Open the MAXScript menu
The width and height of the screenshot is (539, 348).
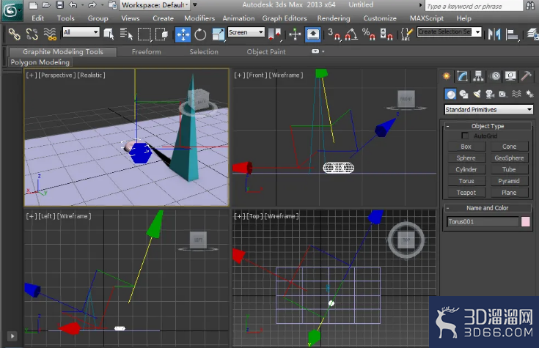point(427,18)
